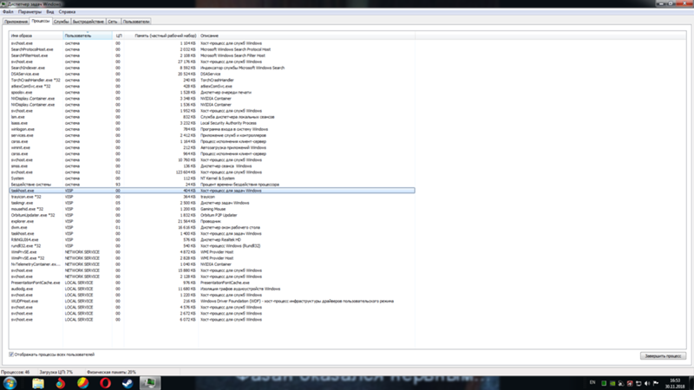694x390 pixels.
Task: Select the winlogon.exe row
Action: [x=212, y=129]
